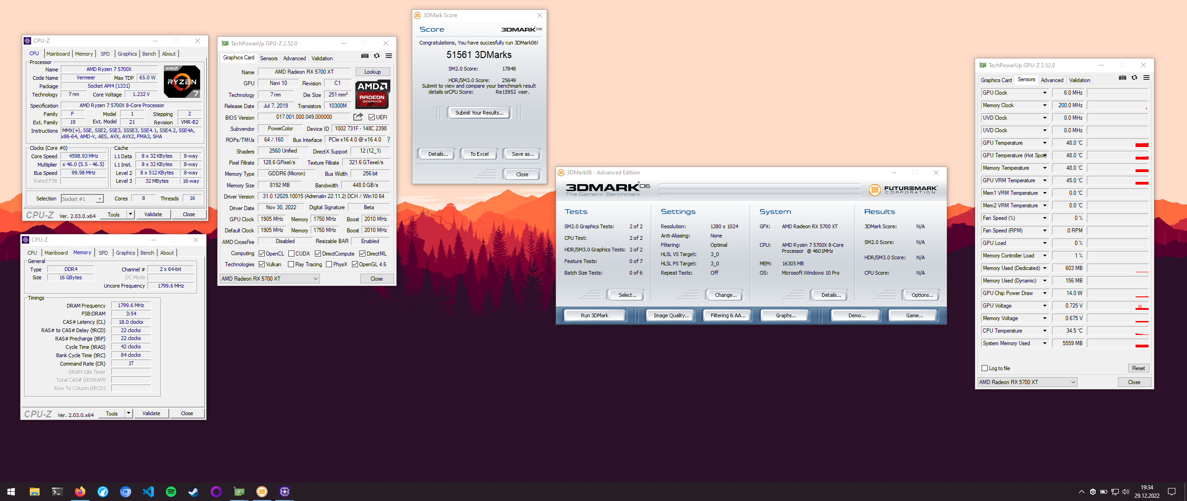
Task: Open the GPU Temperature sensor dropdown
Action: 1045,143
